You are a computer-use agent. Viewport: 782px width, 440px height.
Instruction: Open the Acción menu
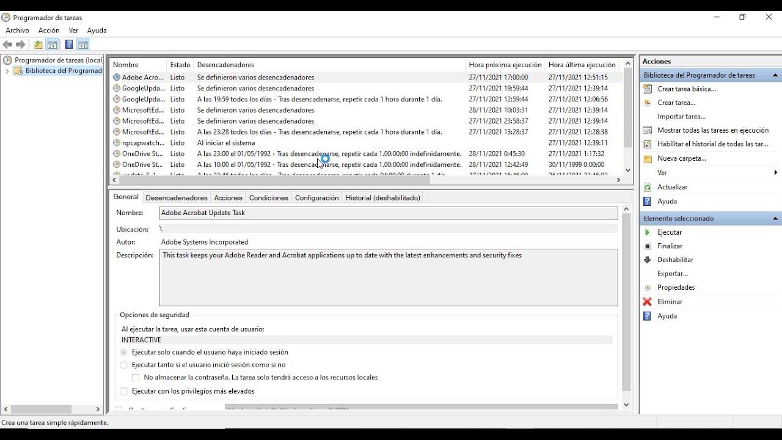coord(48,30)
